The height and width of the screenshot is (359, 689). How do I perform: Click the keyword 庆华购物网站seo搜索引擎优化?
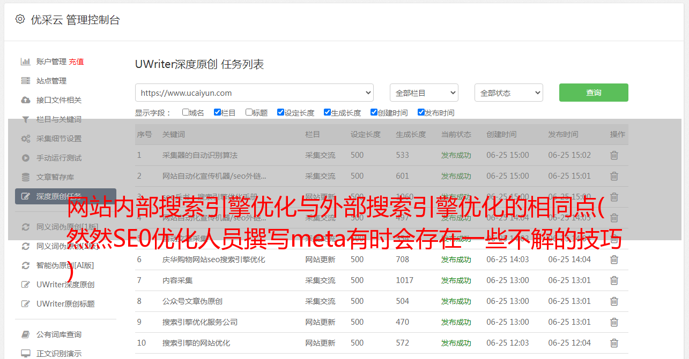214,259
